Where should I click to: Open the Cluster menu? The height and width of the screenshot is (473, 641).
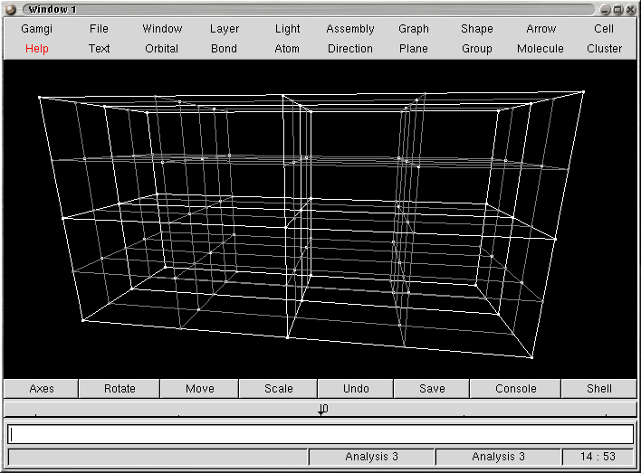coord(604,49)
